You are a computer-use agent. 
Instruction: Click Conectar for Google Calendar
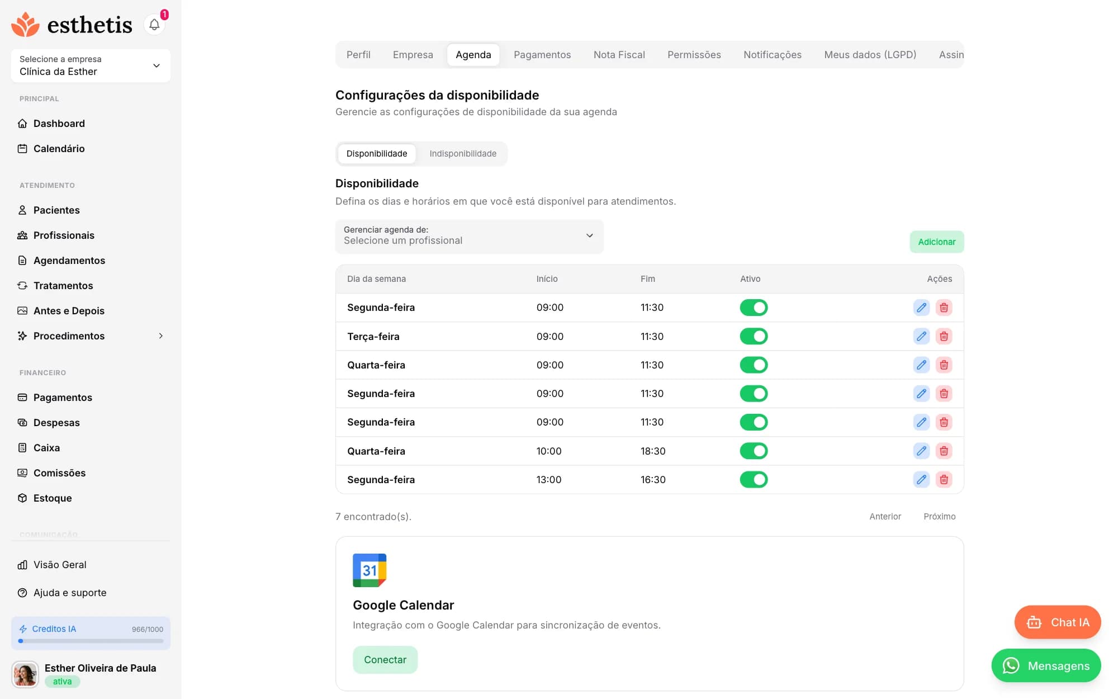click(x=385, y=660)
